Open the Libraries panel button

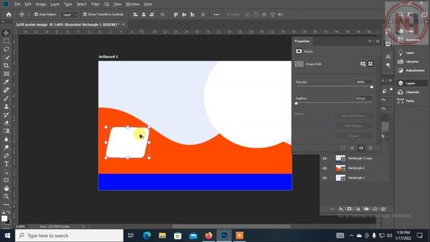click(411, 61)
